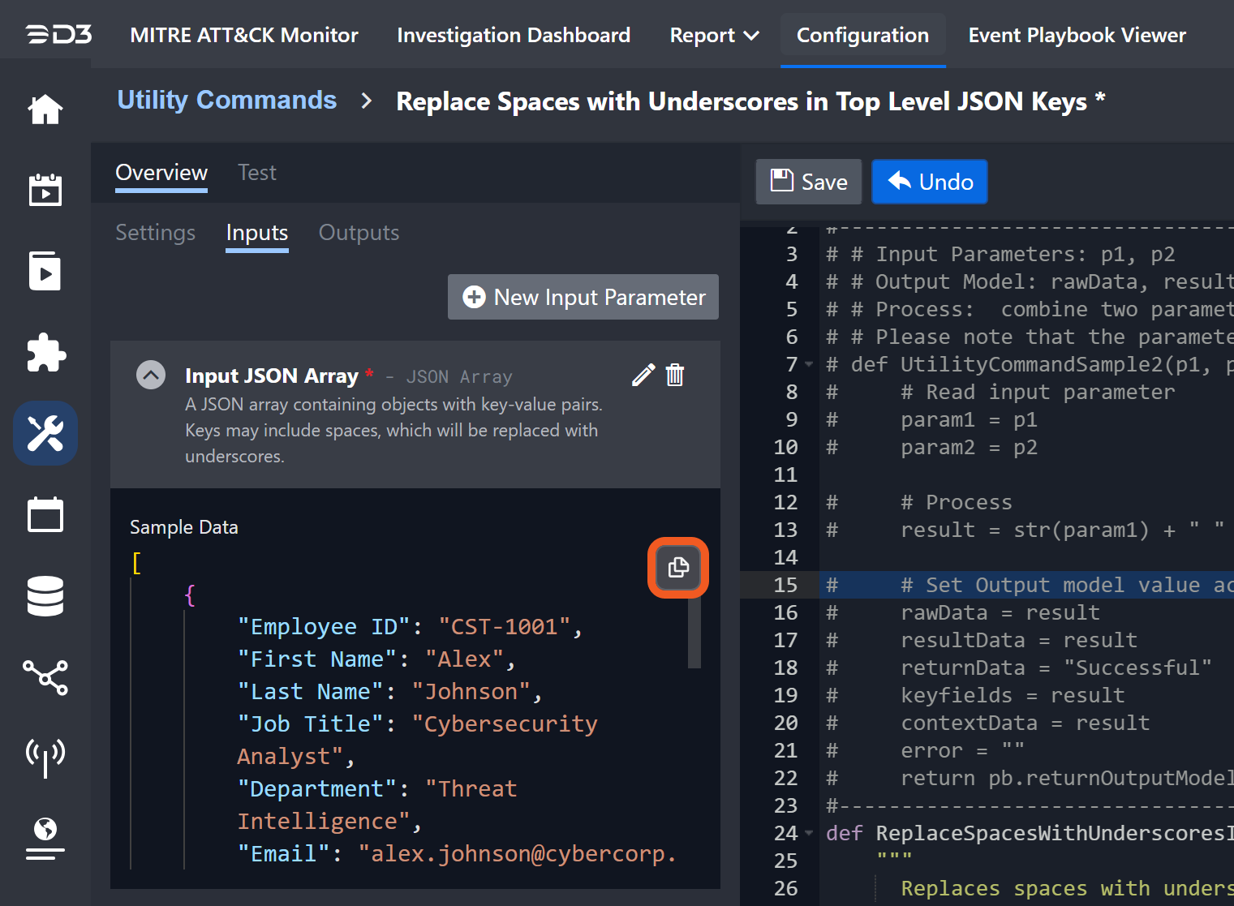This screenshot has height=906, width=1234.
Task: Click the Save button
Action: click(809, 182)
